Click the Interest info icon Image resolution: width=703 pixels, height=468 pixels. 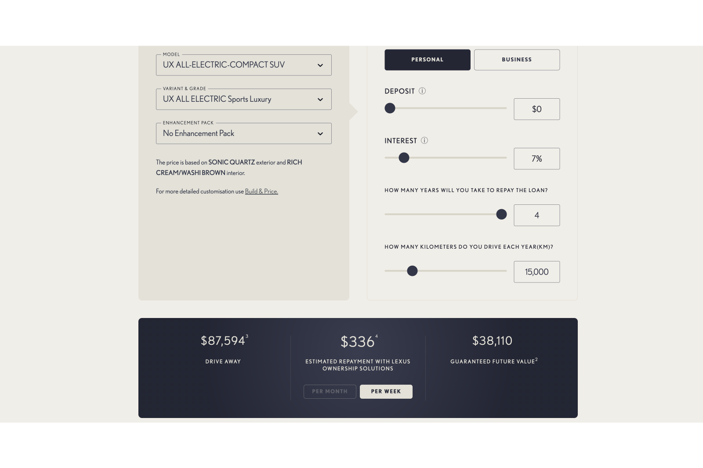[x=424, y=141]
